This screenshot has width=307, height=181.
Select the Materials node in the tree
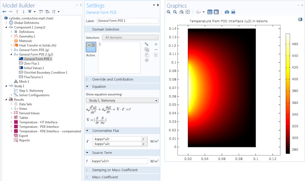coord(25,41)
